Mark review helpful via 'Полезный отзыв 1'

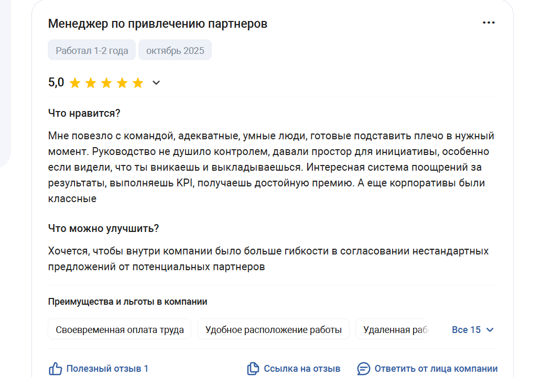pos(107,369)
